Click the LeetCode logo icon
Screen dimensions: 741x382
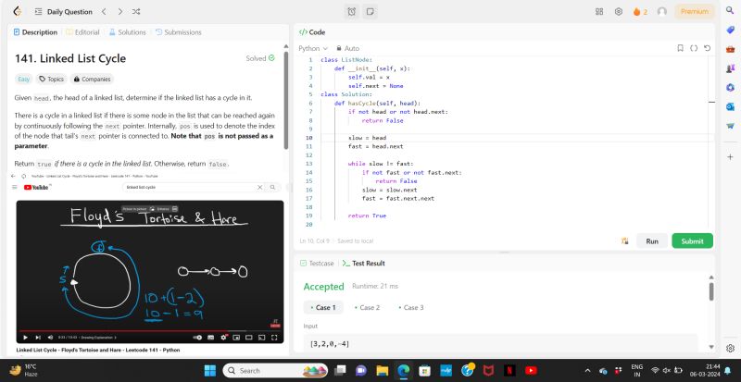tap(18, 11)
